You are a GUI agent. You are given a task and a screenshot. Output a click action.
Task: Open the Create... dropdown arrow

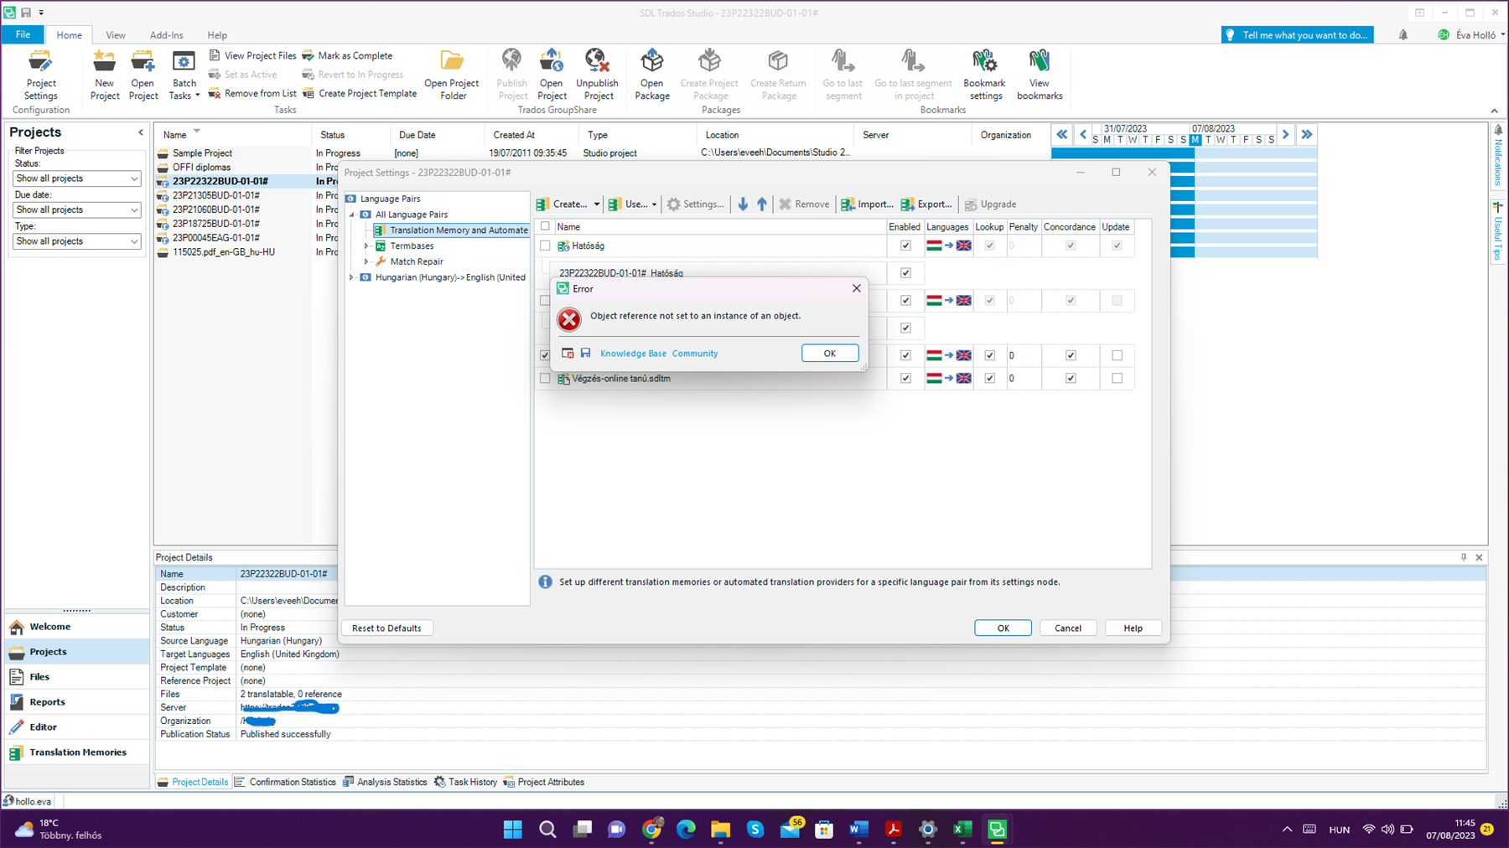pos(597,204)
